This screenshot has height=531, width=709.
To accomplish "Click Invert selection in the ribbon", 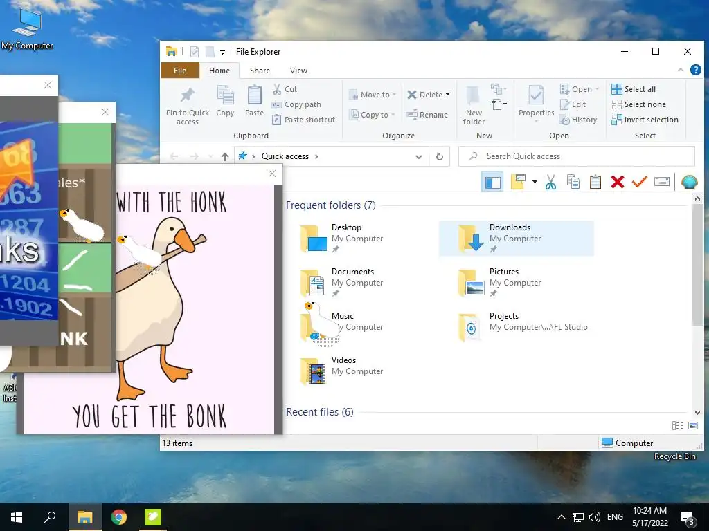I will tap(645, 120).
